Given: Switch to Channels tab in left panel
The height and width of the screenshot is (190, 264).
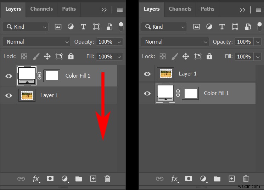Looking at the screenshot, I should pos(41,9).
